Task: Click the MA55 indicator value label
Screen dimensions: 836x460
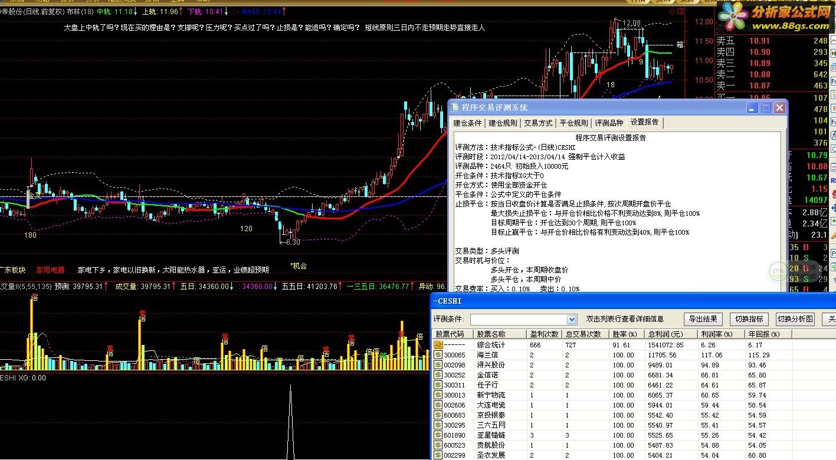Action: tap(261, 11)
